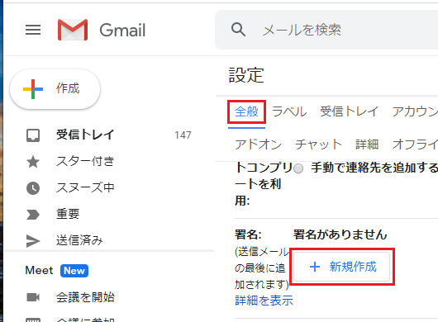This screenshot has width=438, height=322.
Task: Open the スター付き folder
Action: click(85, 161)
